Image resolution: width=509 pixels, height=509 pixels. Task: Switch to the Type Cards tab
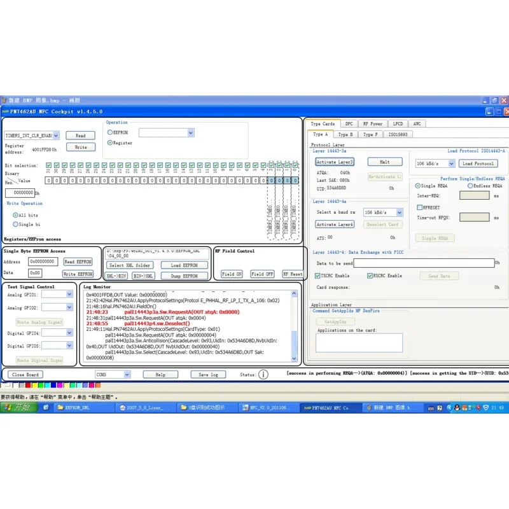click(x=323, y=123)
